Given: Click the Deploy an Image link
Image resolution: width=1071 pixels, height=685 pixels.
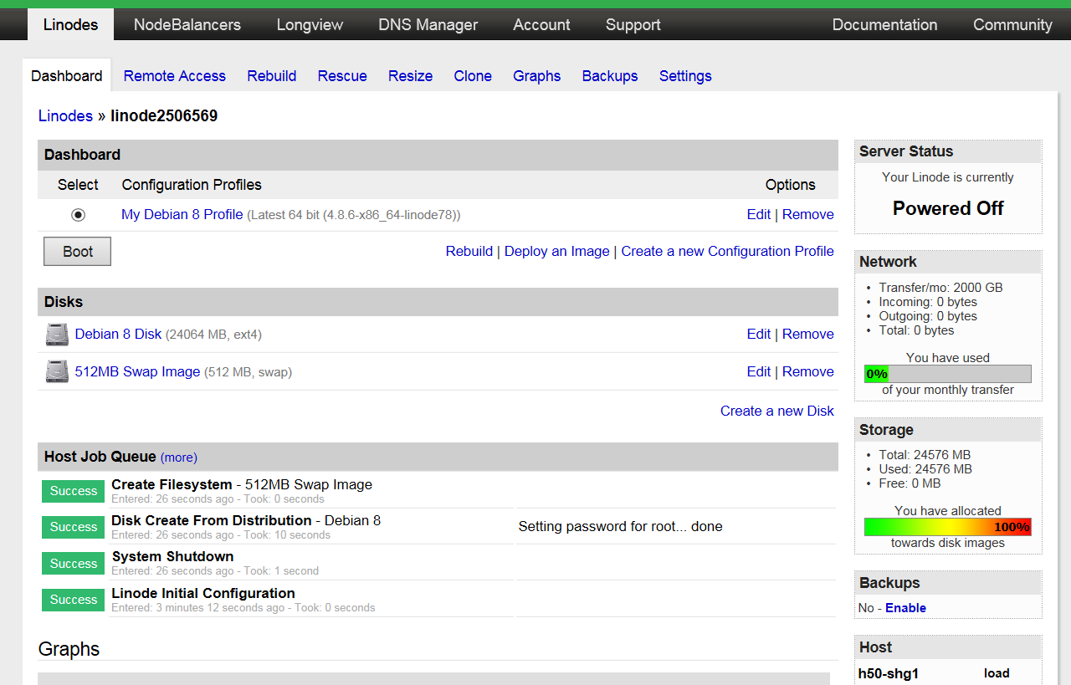Looking at the screenshot, I should point(557,252).
